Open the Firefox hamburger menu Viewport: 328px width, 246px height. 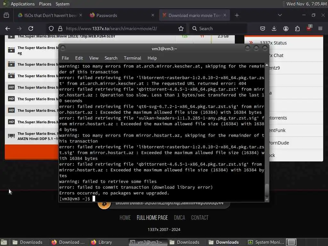(320, 29)
